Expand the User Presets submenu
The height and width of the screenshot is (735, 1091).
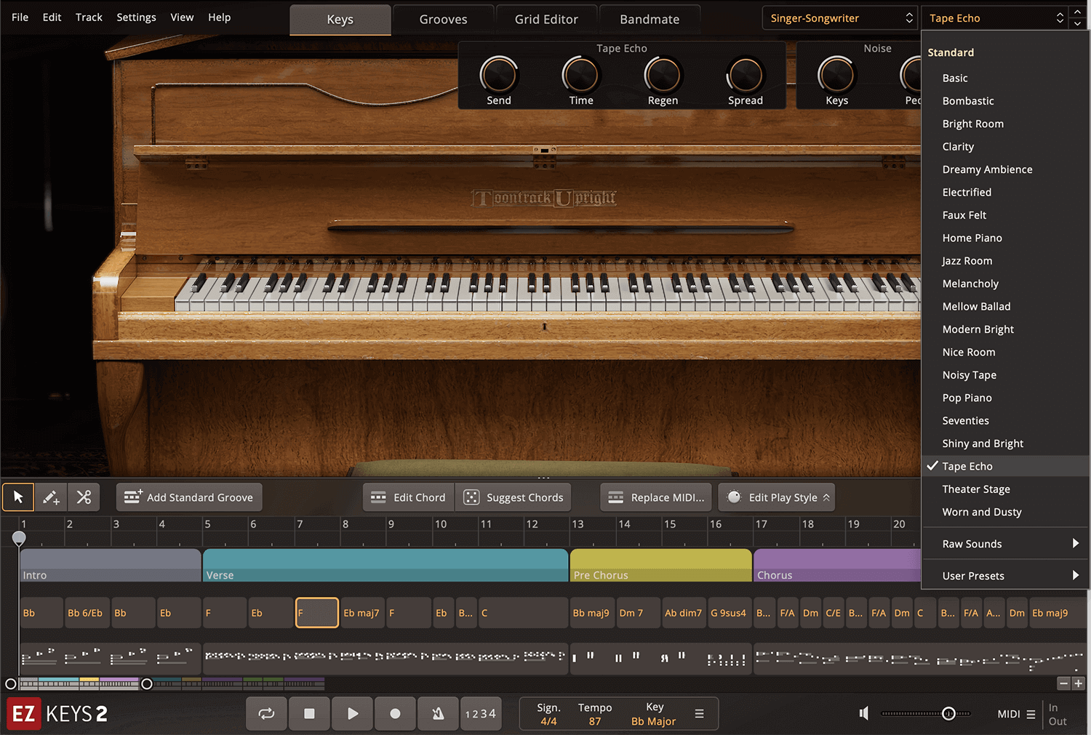click(x=1005, y=576)
